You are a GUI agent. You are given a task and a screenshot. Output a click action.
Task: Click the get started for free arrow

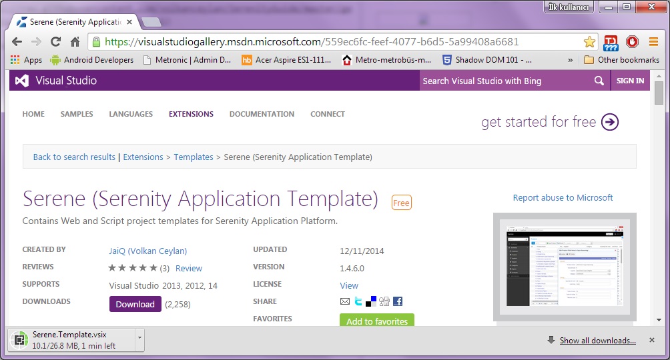pos(609,122)
